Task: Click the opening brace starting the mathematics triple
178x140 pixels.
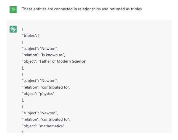Action: tap(23, 107)
